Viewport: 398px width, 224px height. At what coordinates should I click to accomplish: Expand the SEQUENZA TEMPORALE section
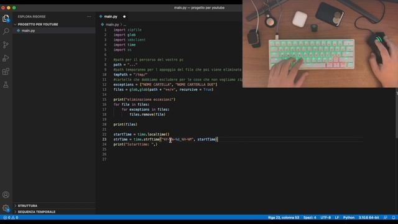[37, 212]
